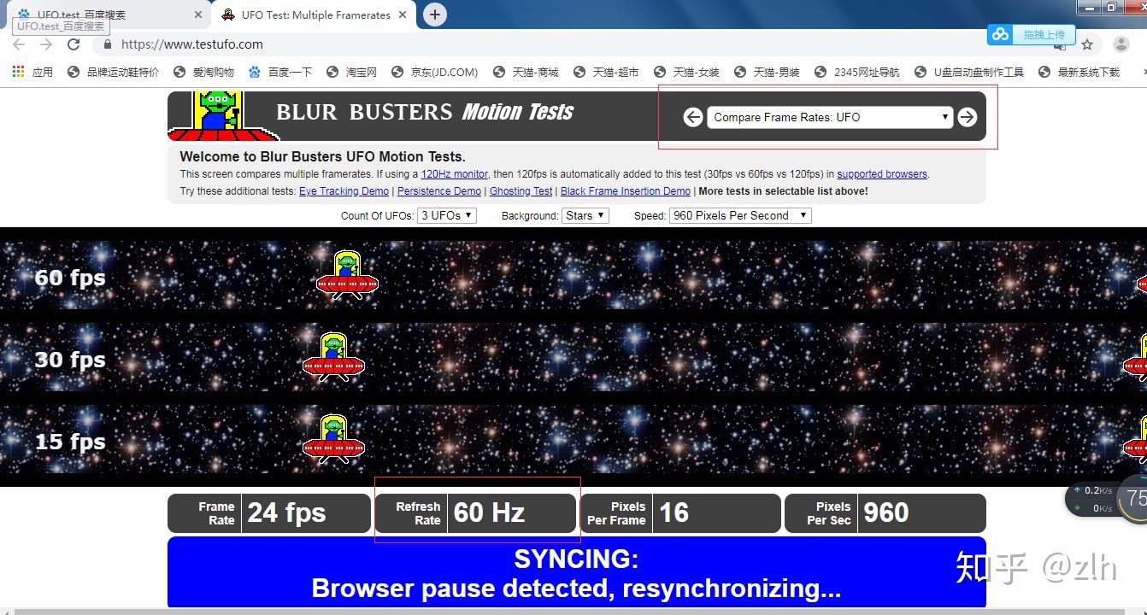
Task: Click the BLUR BUSTERS Motion Tests title
Action: click(x=425, y=112)
